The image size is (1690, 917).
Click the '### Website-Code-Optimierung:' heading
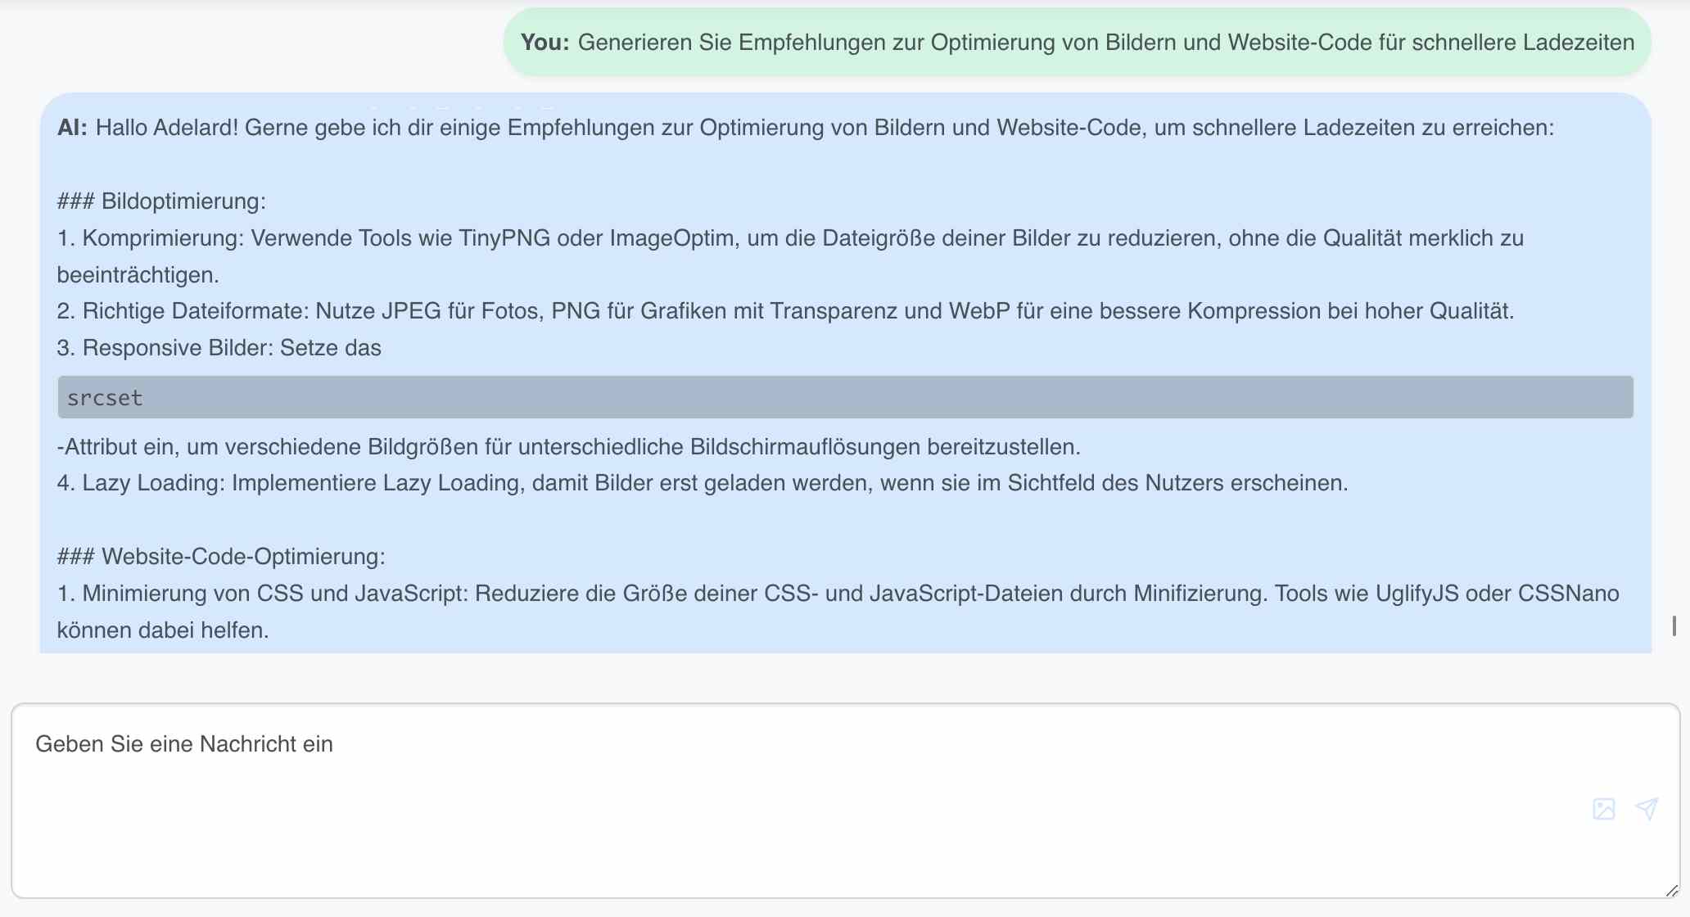click(x=221, y=557)
